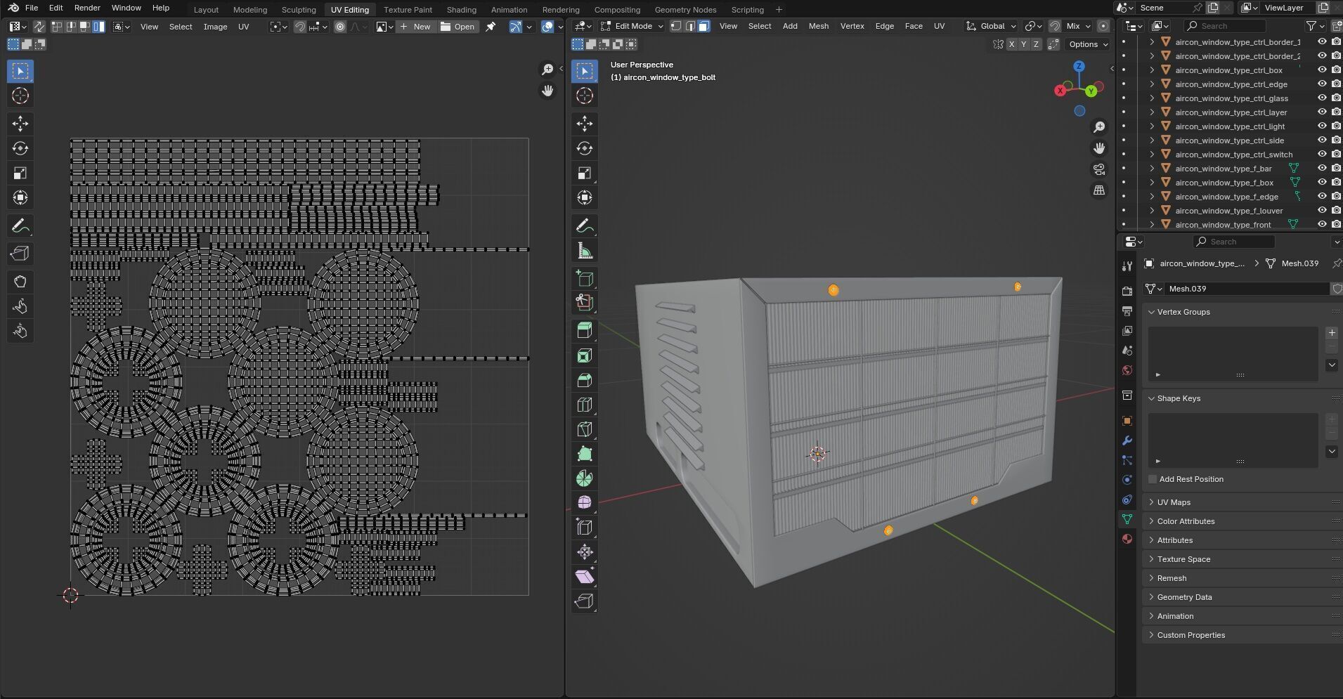The height and width of the screenshot is (699, 1343).
Task: Select the UV editor Cursor tool
Action: (x=20, y=96)
